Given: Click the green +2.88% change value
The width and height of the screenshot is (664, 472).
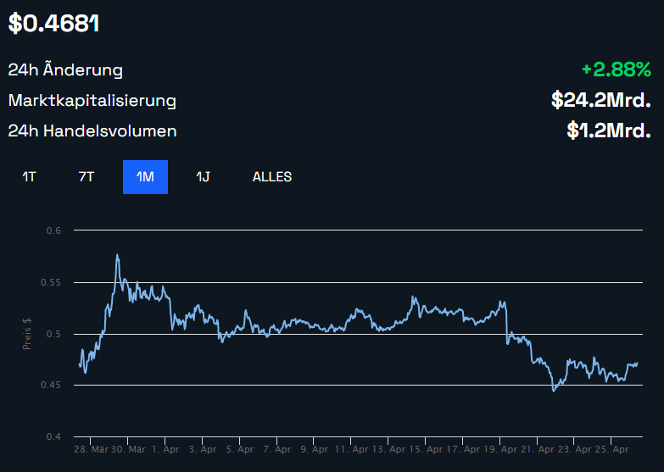Looking at the screenshot, I should pos(616,70).
